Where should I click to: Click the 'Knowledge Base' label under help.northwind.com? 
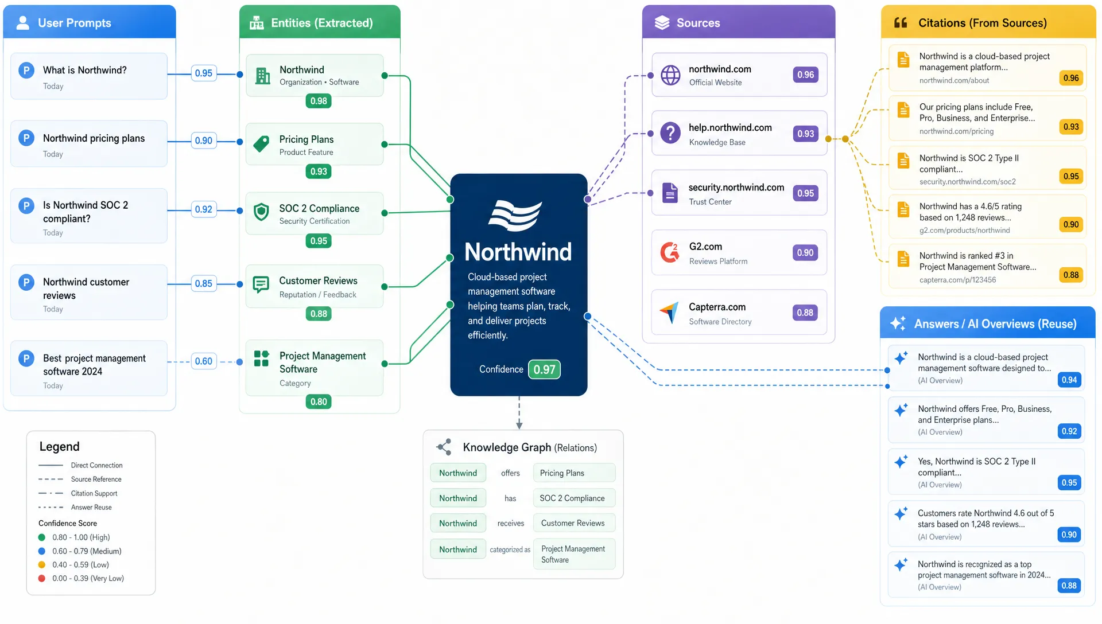pyautogui.click(x=717, y=143)
